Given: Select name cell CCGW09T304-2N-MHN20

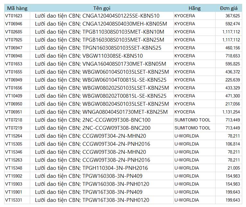Looking at the screenshot, I should pyautogui.click(x=102, y=136).
